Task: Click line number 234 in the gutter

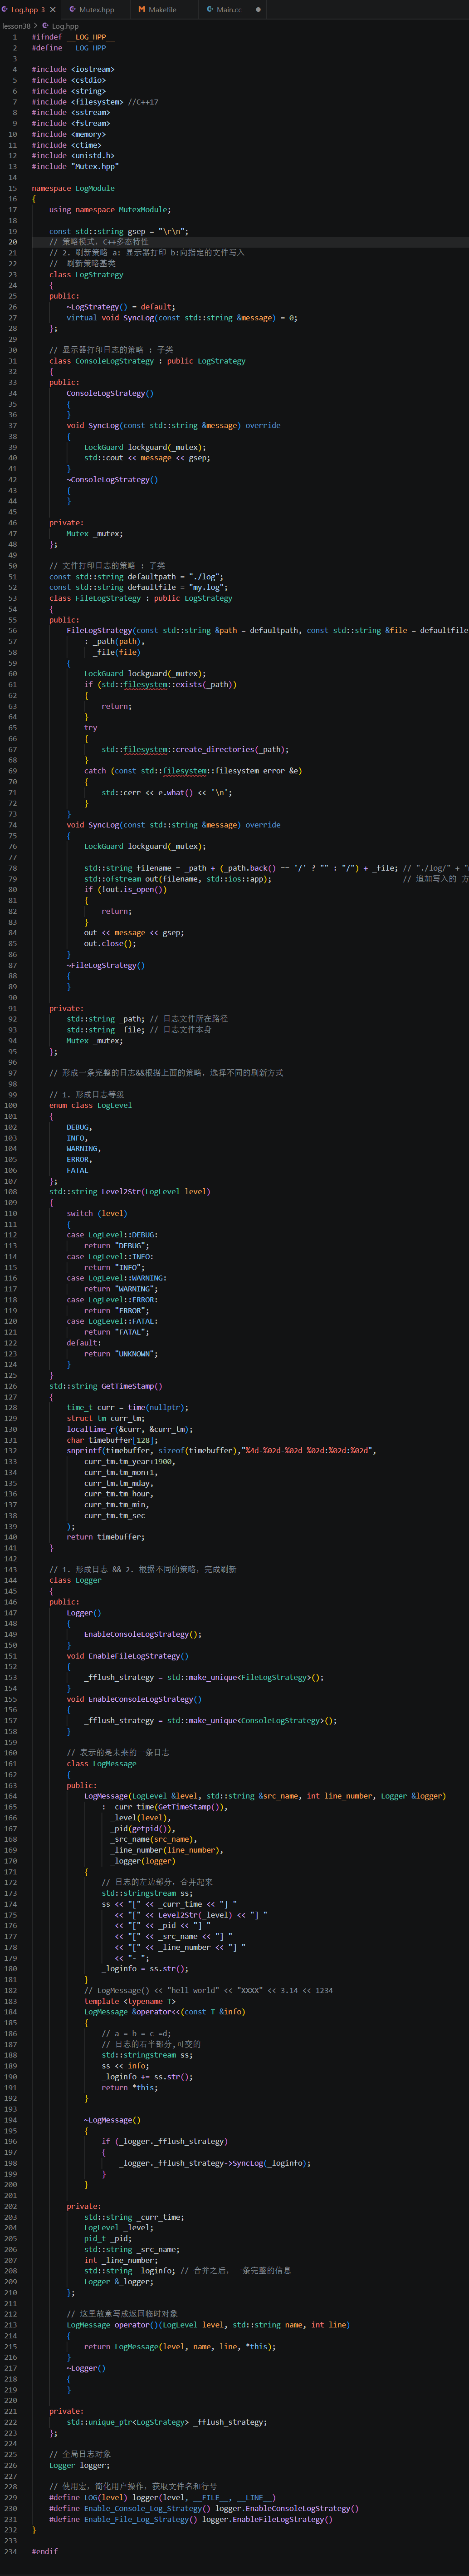Action: [11, 2551]
